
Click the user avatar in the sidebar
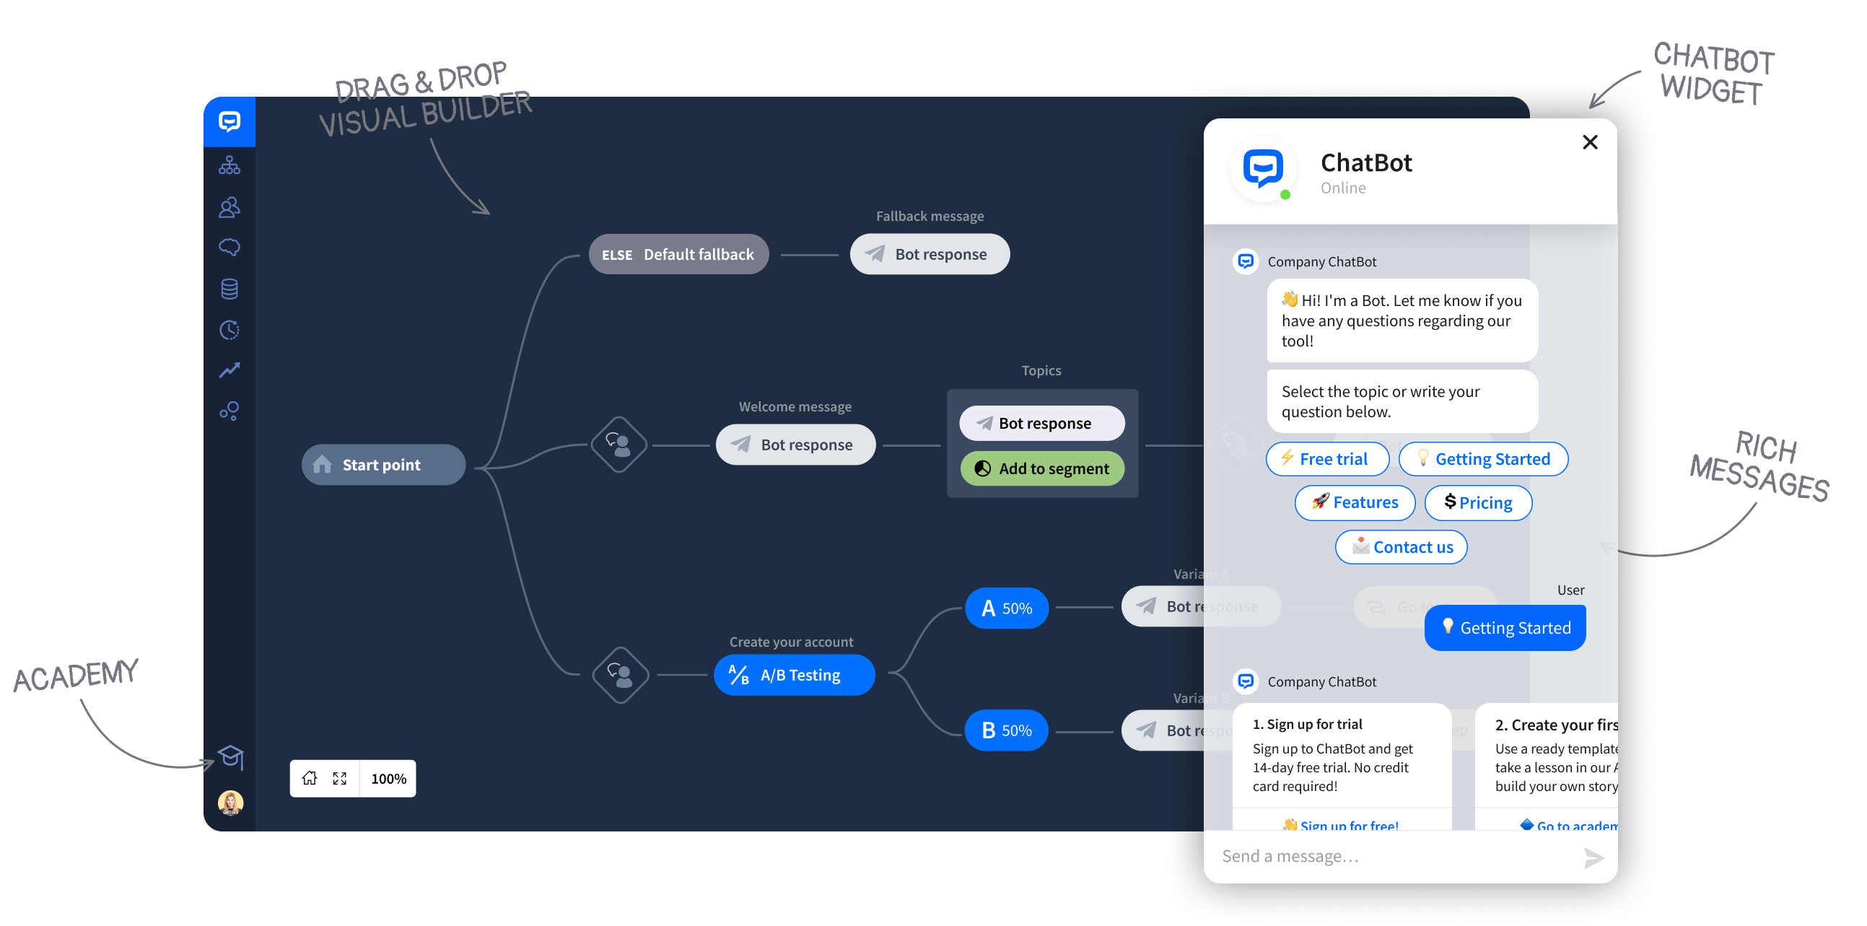230,803
